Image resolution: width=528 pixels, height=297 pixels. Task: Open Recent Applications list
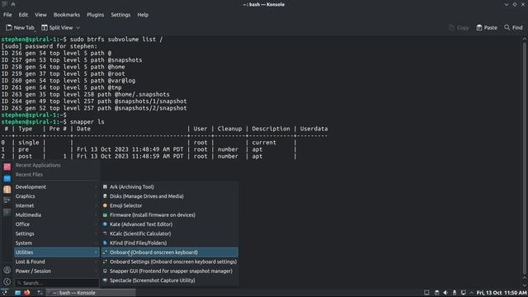(57, 165)
